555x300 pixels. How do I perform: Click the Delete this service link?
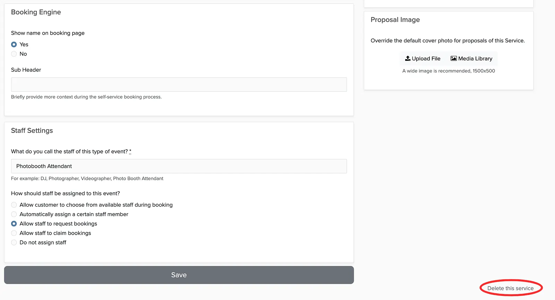pos(510,288)
